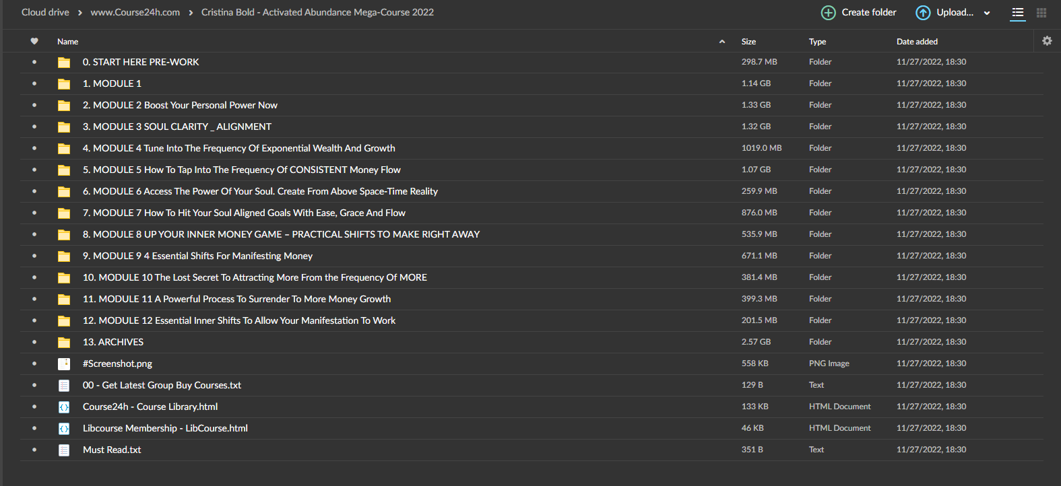Go to Cloud drive breadcrumb
Viewport: 1061px width, 486px height.
coord(45,12)
